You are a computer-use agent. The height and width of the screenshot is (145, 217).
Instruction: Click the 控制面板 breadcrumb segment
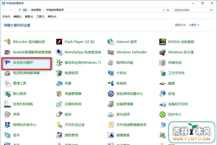pyautogui.click(x=36, y=10)
